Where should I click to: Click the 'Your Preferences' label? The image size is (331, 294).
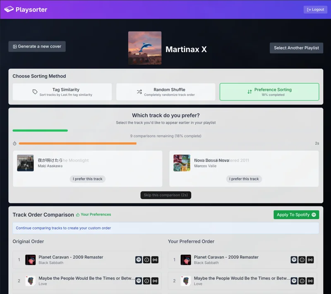tap(96, 215)
